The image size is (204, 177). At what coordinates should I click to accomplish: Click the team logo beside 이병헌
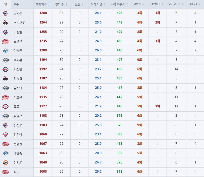pos(5,32)
